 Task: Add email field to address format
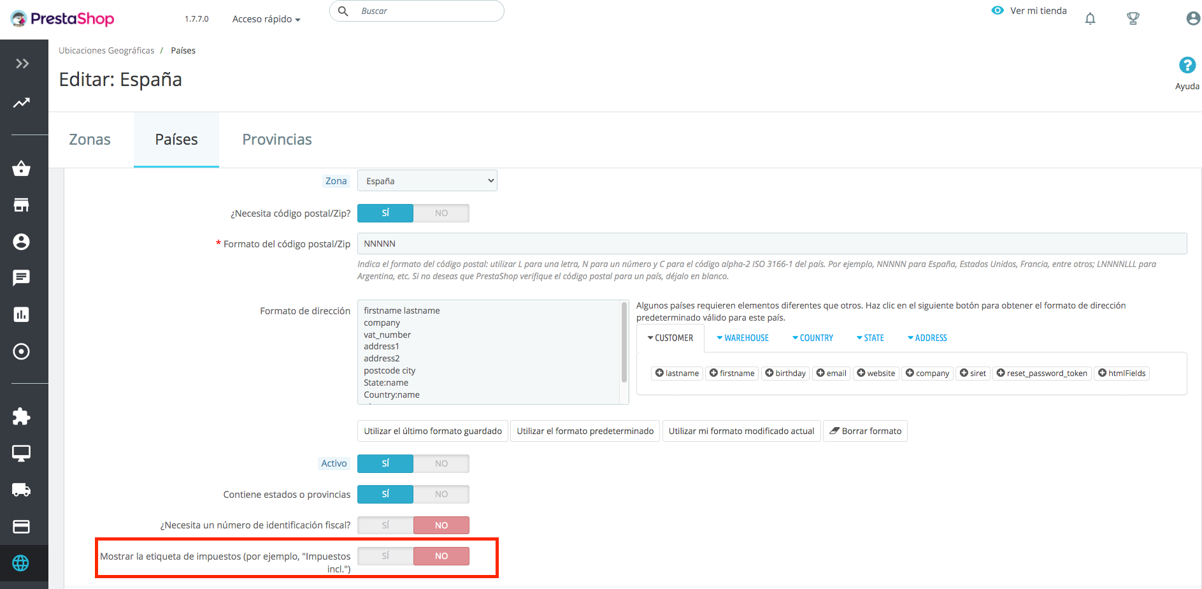coord(831,373)
